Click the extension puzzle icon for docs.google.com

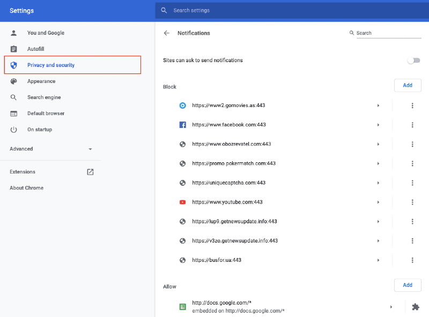416,307
